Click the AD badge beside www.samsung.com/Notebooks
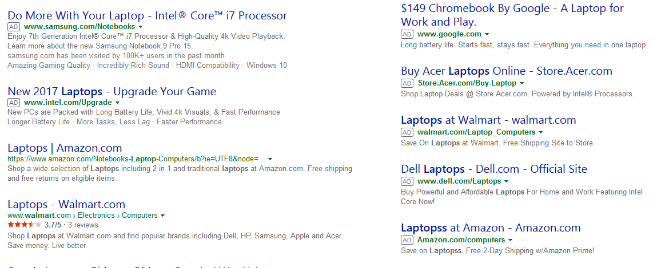 click(x=14, y=27)
